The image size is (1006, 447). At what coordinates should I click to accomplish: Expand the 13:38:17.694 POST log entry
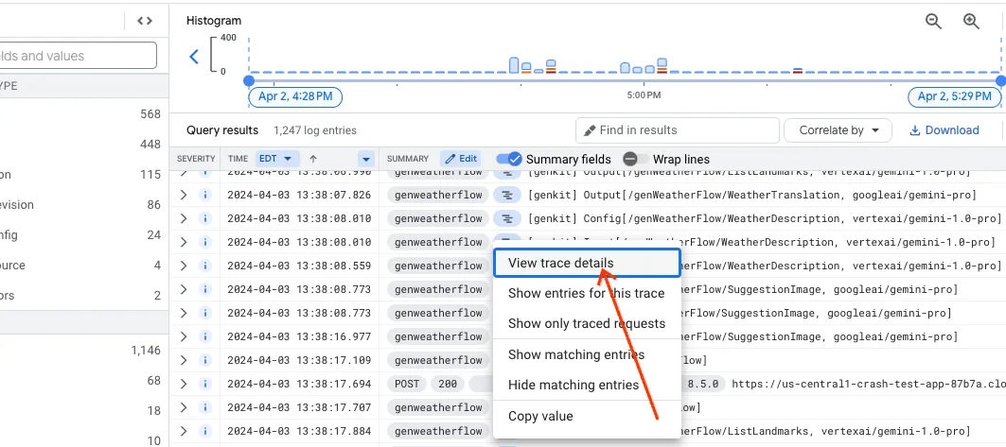coord(184,385)
